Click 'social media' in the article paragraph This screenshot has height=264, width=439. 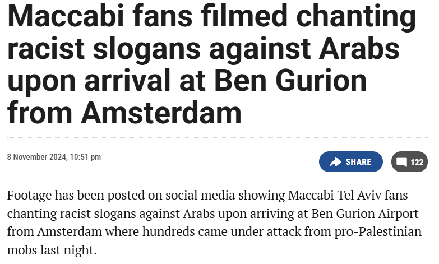pos(200,195)
